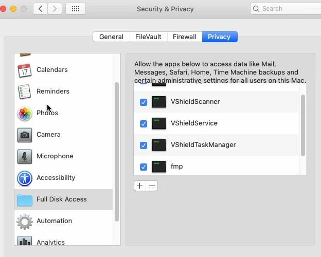
Task: Click the Photos flower icon
Action: point(25,114)
